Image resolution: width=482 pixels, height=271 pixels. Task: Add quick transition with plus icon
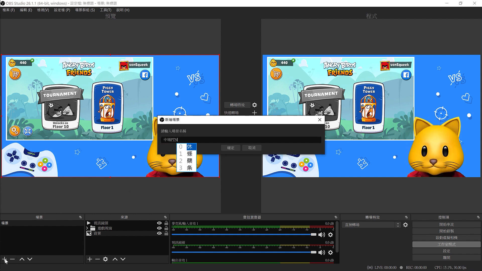[x=255, y=113]
